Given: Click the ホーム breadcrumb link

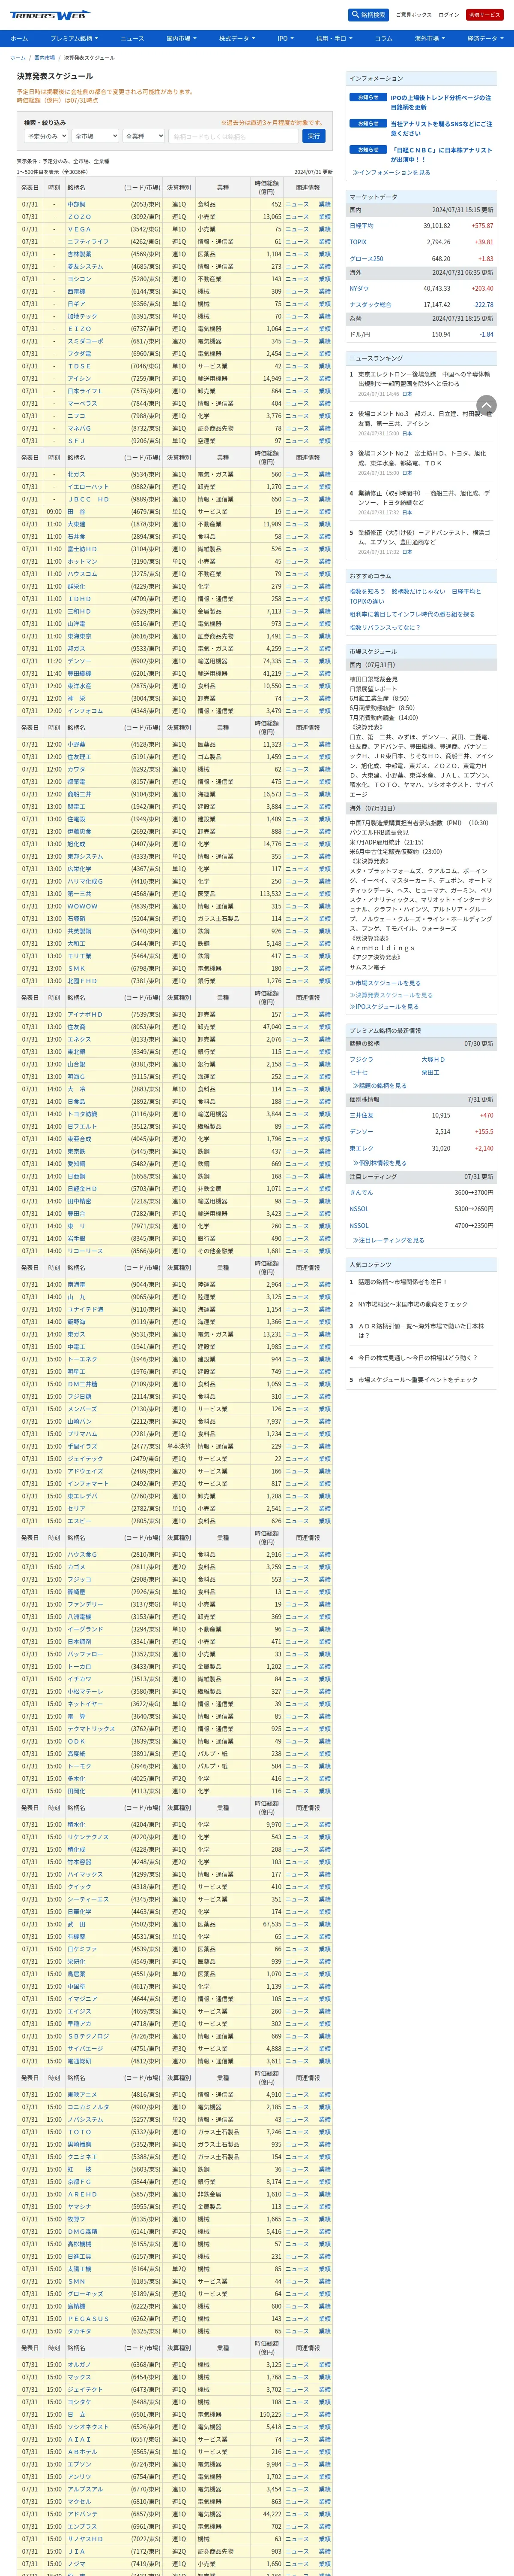Looking at the screenshot, I should coord(18,58).
